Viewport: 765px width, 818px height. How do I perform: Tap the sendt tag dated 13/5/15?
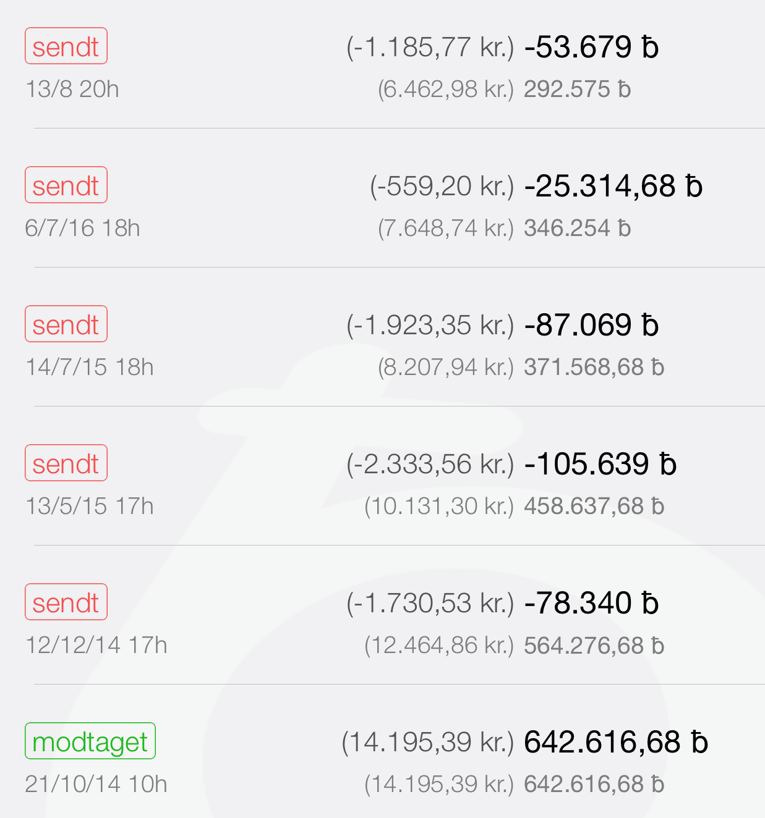click(x=66, y=463)
